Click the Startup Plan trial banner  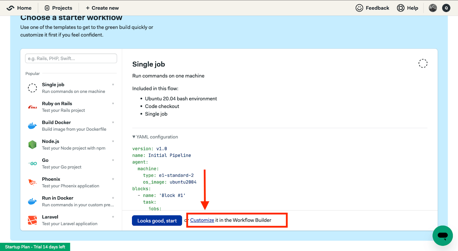coord(35,247)
